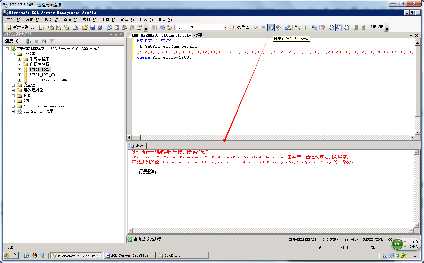The height and width of the screenshot is (263, 424).
Task: Click the Change Connection icon
Action: click(x=170, y=27)
